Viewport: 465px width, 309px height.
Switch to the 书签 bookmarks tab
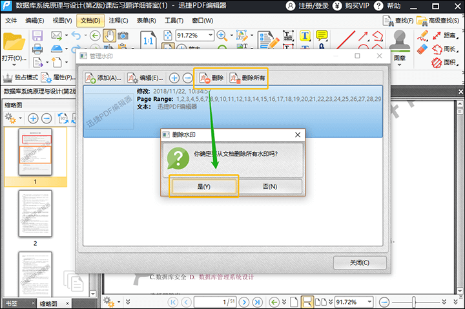tap(13, 303)
